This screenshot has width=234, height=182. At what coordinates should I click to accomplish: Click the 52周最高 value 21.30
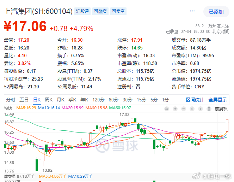pyautogui.click(x=33, y=87)
